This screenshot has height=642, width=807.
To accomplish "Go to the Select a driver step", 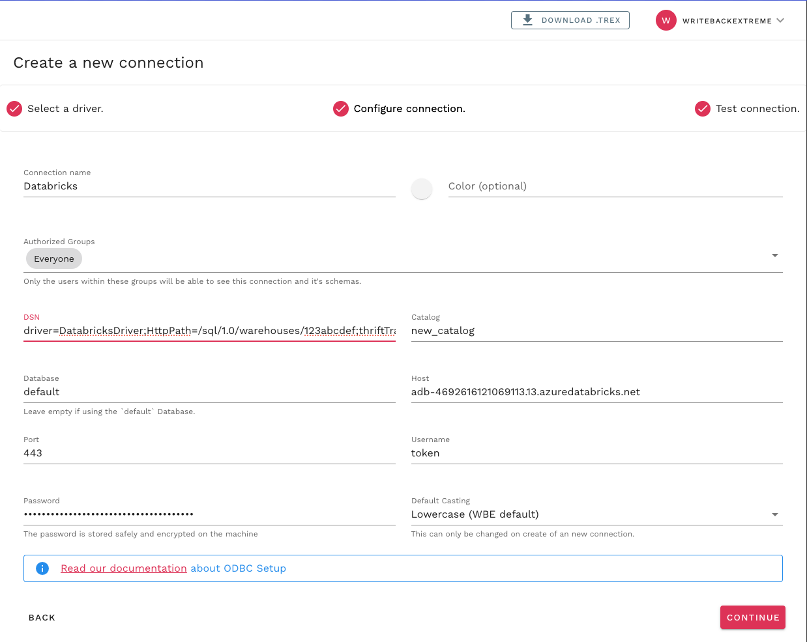I will [x=65, y=109].
